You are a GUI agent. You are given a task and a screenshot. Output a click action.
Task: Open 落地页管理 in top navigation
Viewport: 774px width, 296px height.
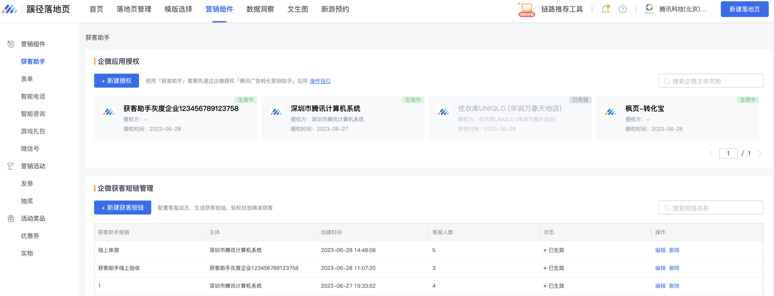click(134, 9)
